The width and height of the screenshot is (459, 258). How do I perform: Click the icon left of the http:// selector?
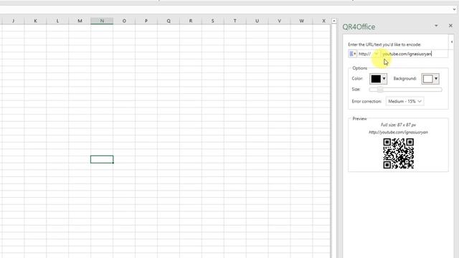point(352,54)
